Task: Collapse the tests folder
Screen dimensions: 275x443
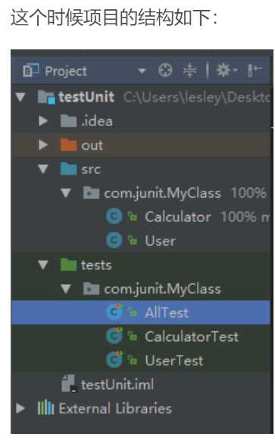Action: pyautogui.click(x=43, y=265)
